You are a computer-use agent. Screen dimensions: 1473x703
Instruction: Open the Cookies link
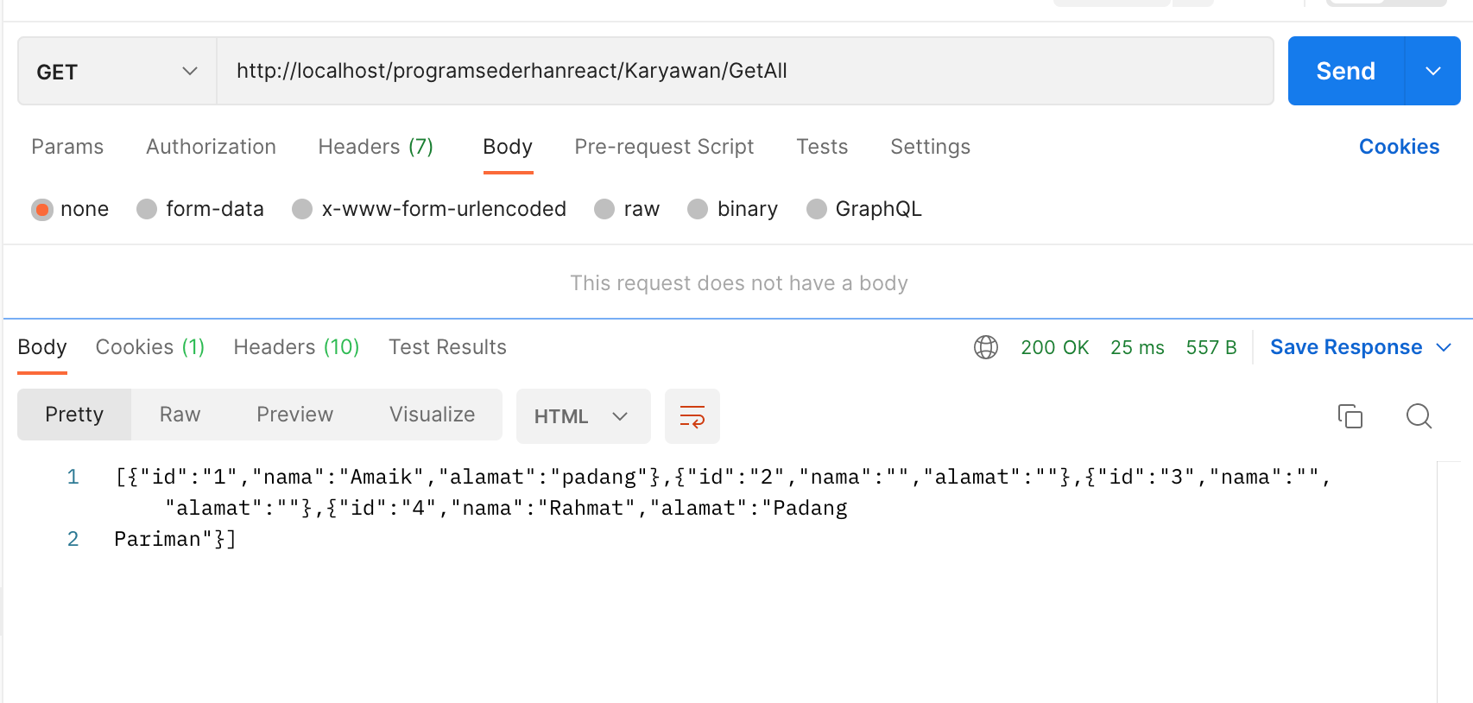point(1399,147)
